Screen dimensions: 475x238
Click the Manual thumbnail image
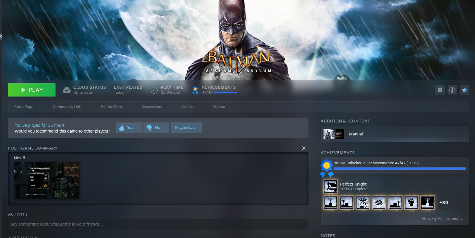(x=334, y=134)
